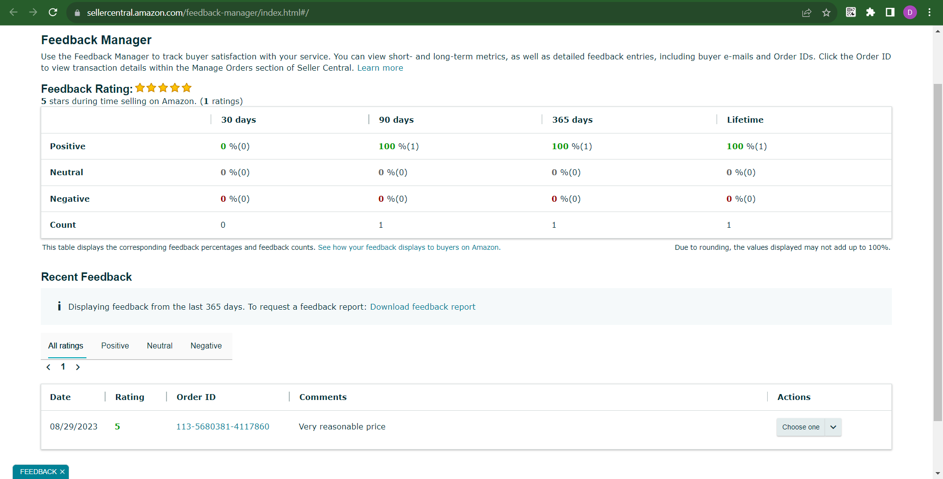943x479 pixels.
Task: Click the scrollbar up arrow
Action: [938, 31]
